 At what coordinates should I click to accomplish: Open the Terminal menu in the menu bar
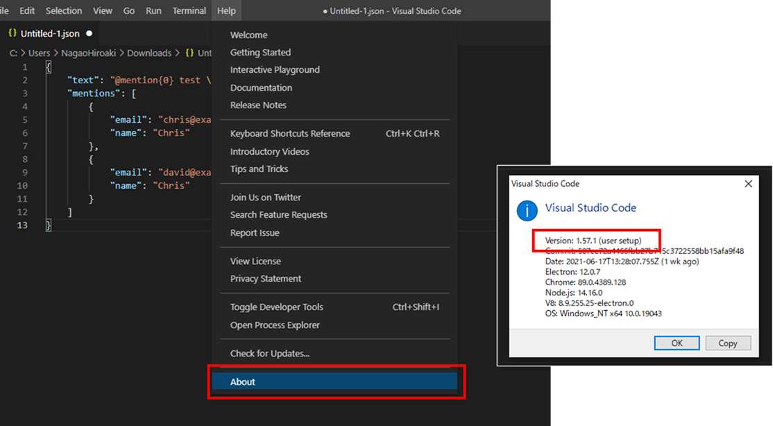click(189, 10)
